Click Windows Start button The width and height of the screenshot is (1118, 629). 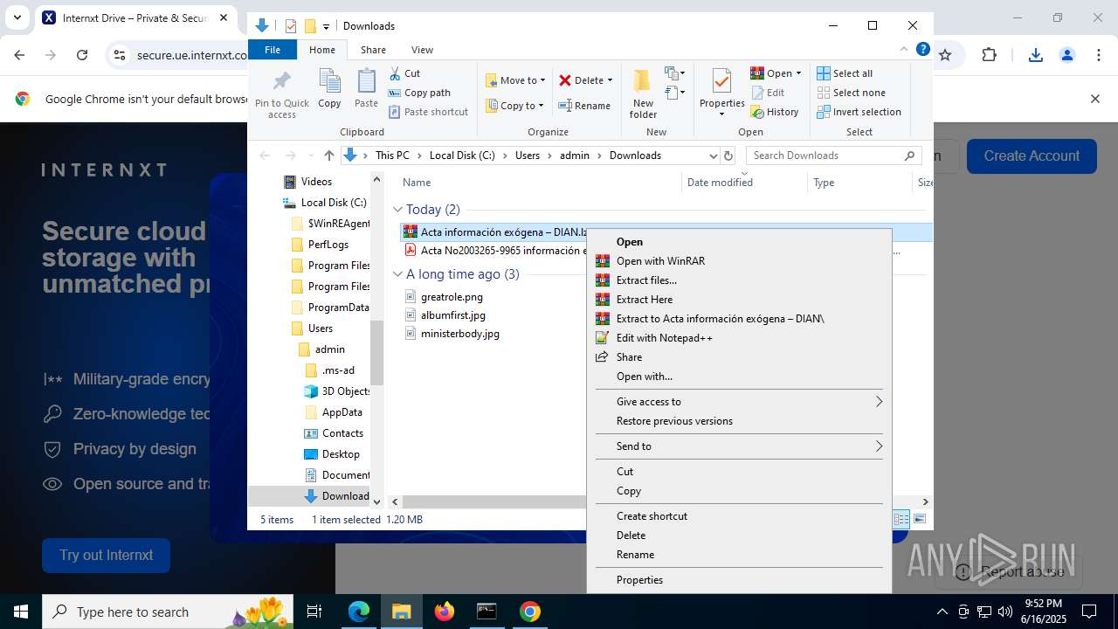pos(21,612)
